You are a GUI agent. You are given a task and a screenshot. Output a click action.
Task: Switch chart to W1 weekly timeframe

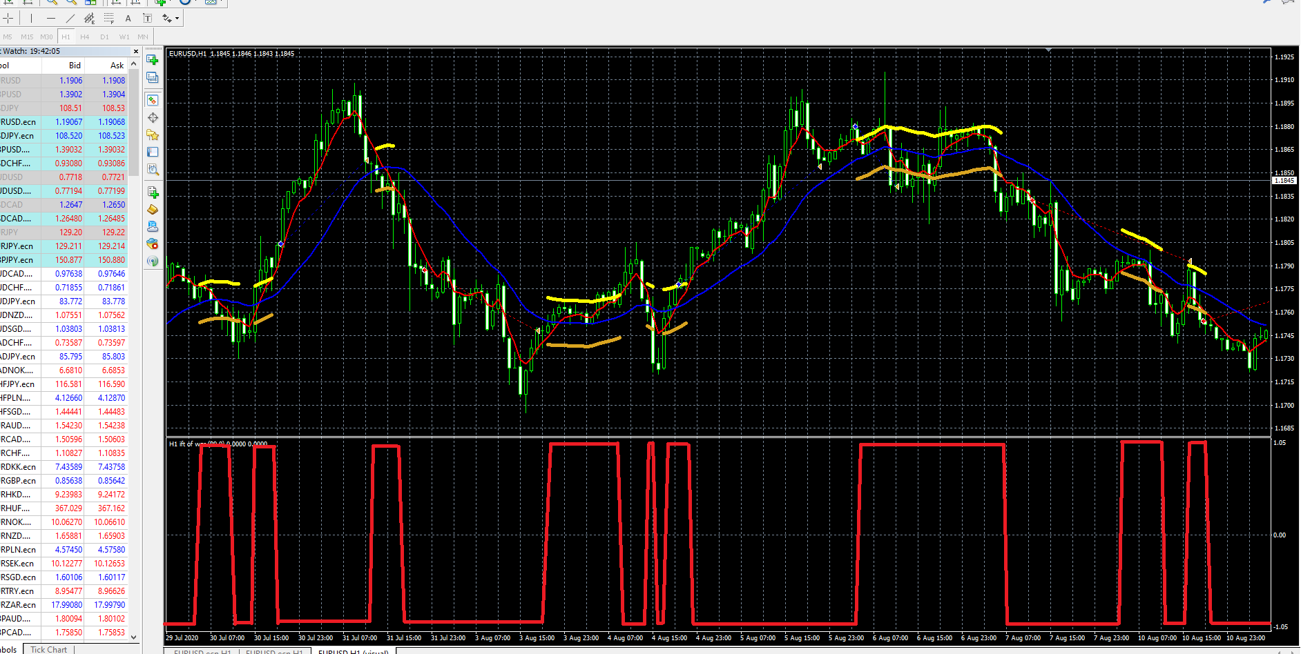pos(124,37)
